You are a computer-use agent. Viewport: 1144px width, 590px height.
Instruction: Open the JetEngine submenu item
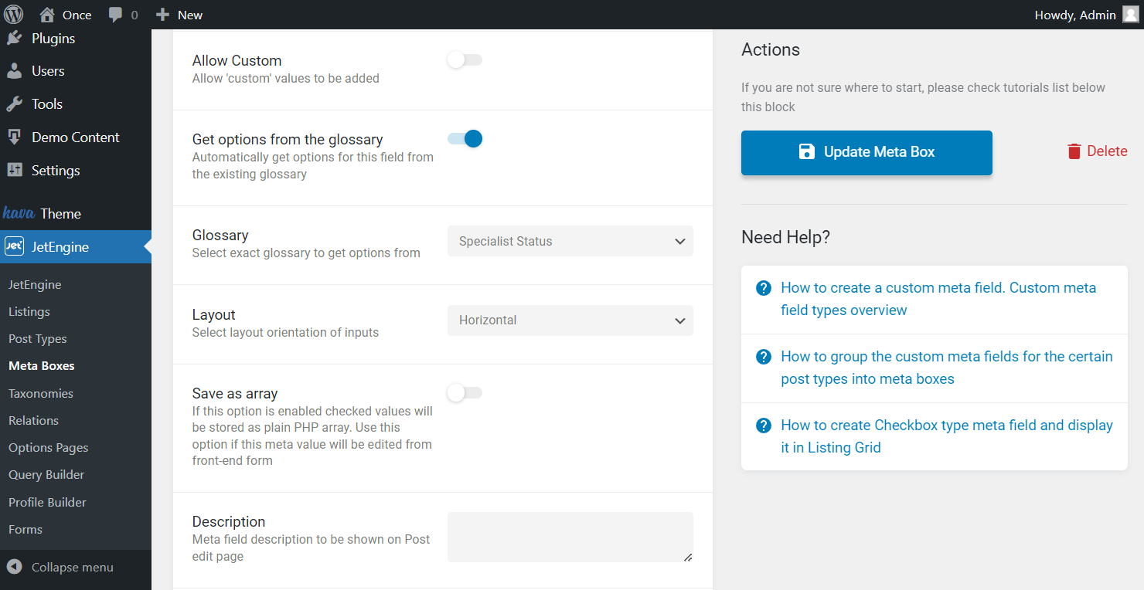pyautogui.click(x=35, y=284)
